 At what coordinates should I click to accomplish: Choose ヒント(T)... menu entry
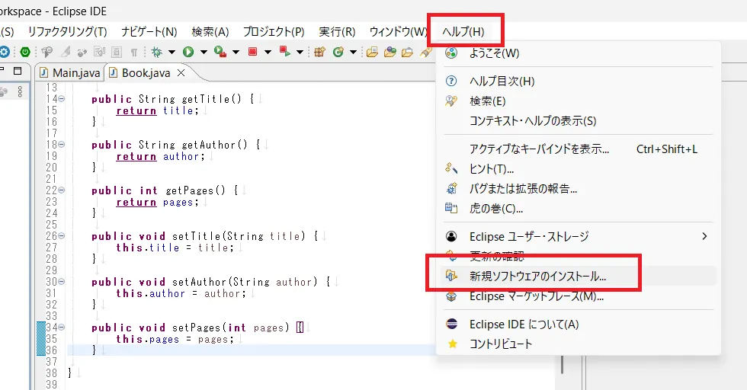[x=579, y=169]
